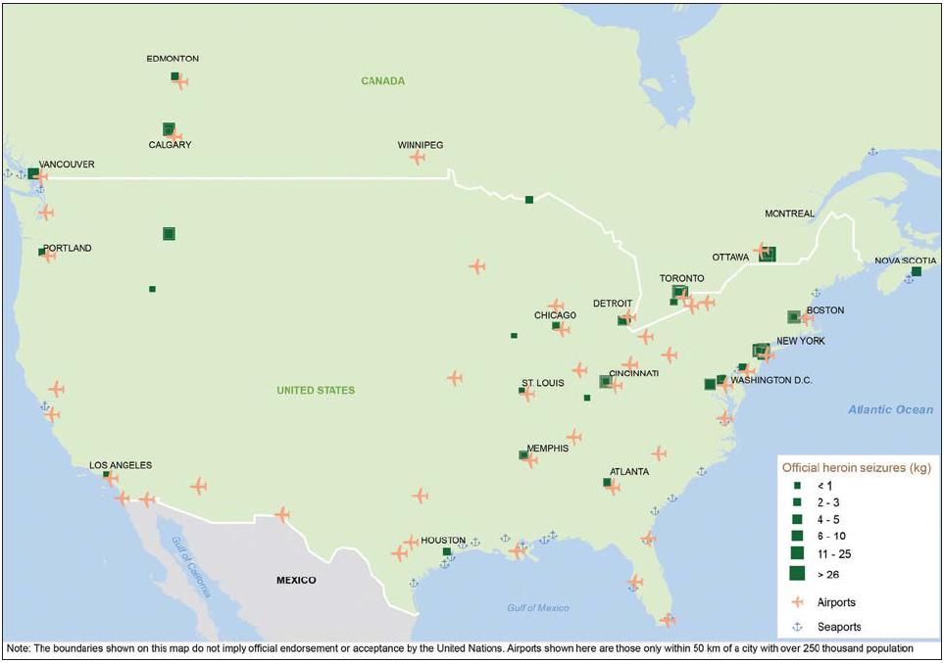
Task: Click the airport icon below the Winnipeg label
Action: (x=419, y=157)
